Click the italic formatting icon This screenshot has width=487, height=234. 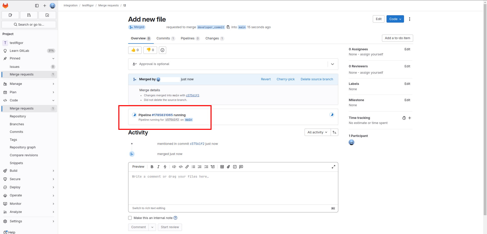(158, 167)
